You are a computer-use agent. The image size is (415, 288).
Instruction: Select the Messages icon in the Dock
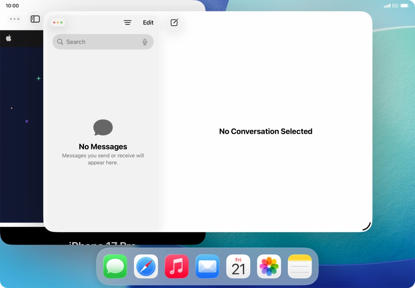[115, 266]
